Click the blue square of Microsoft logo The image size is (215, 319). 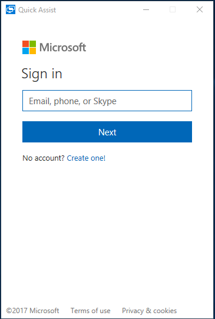tap(26, 51)
